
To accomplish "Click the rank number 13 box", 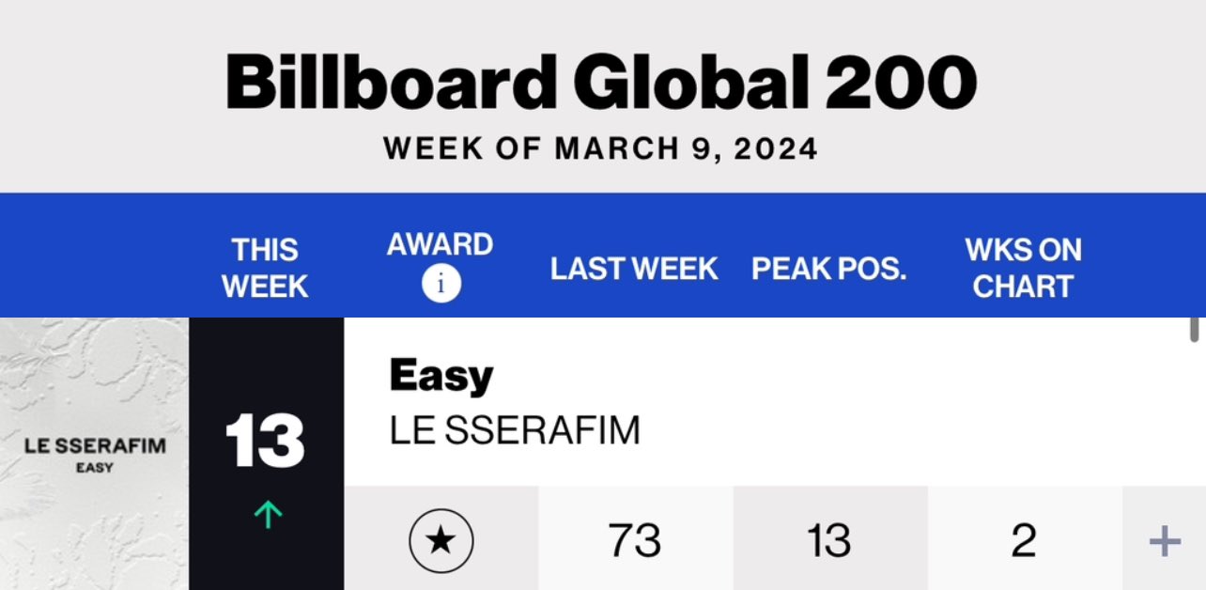I will click(266, 454).
